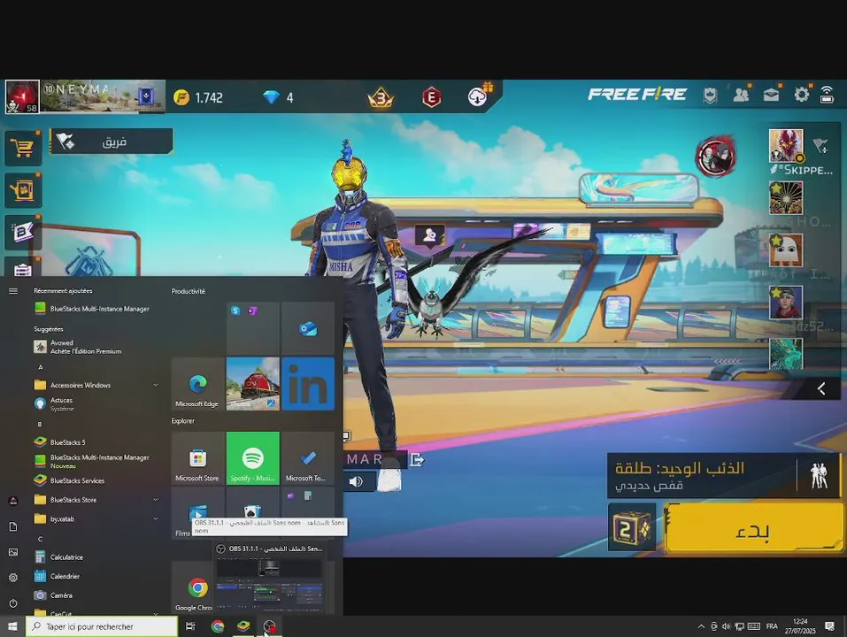The width and height of the screenshot is (847, 637).
Task: Open Pictures icon in Start menu rail
Action: [x=13, y=552]
